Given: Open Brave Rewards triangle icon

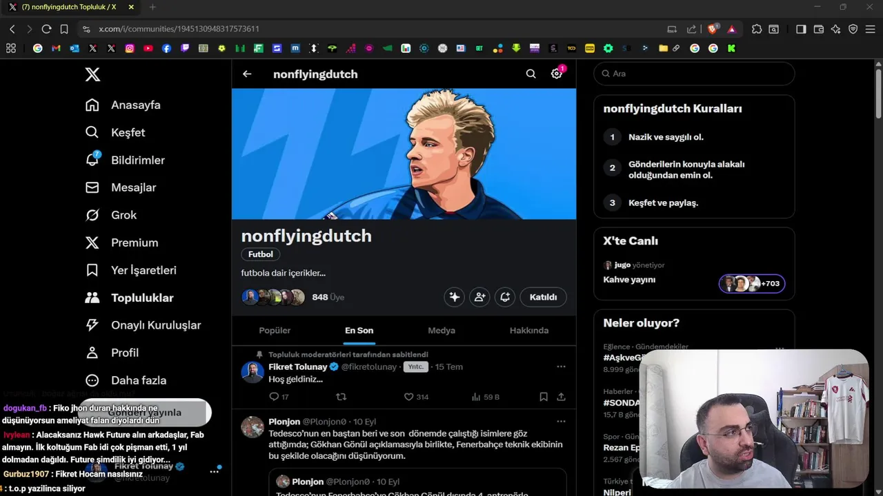Looking at the screenshot, I should (732, 29).
